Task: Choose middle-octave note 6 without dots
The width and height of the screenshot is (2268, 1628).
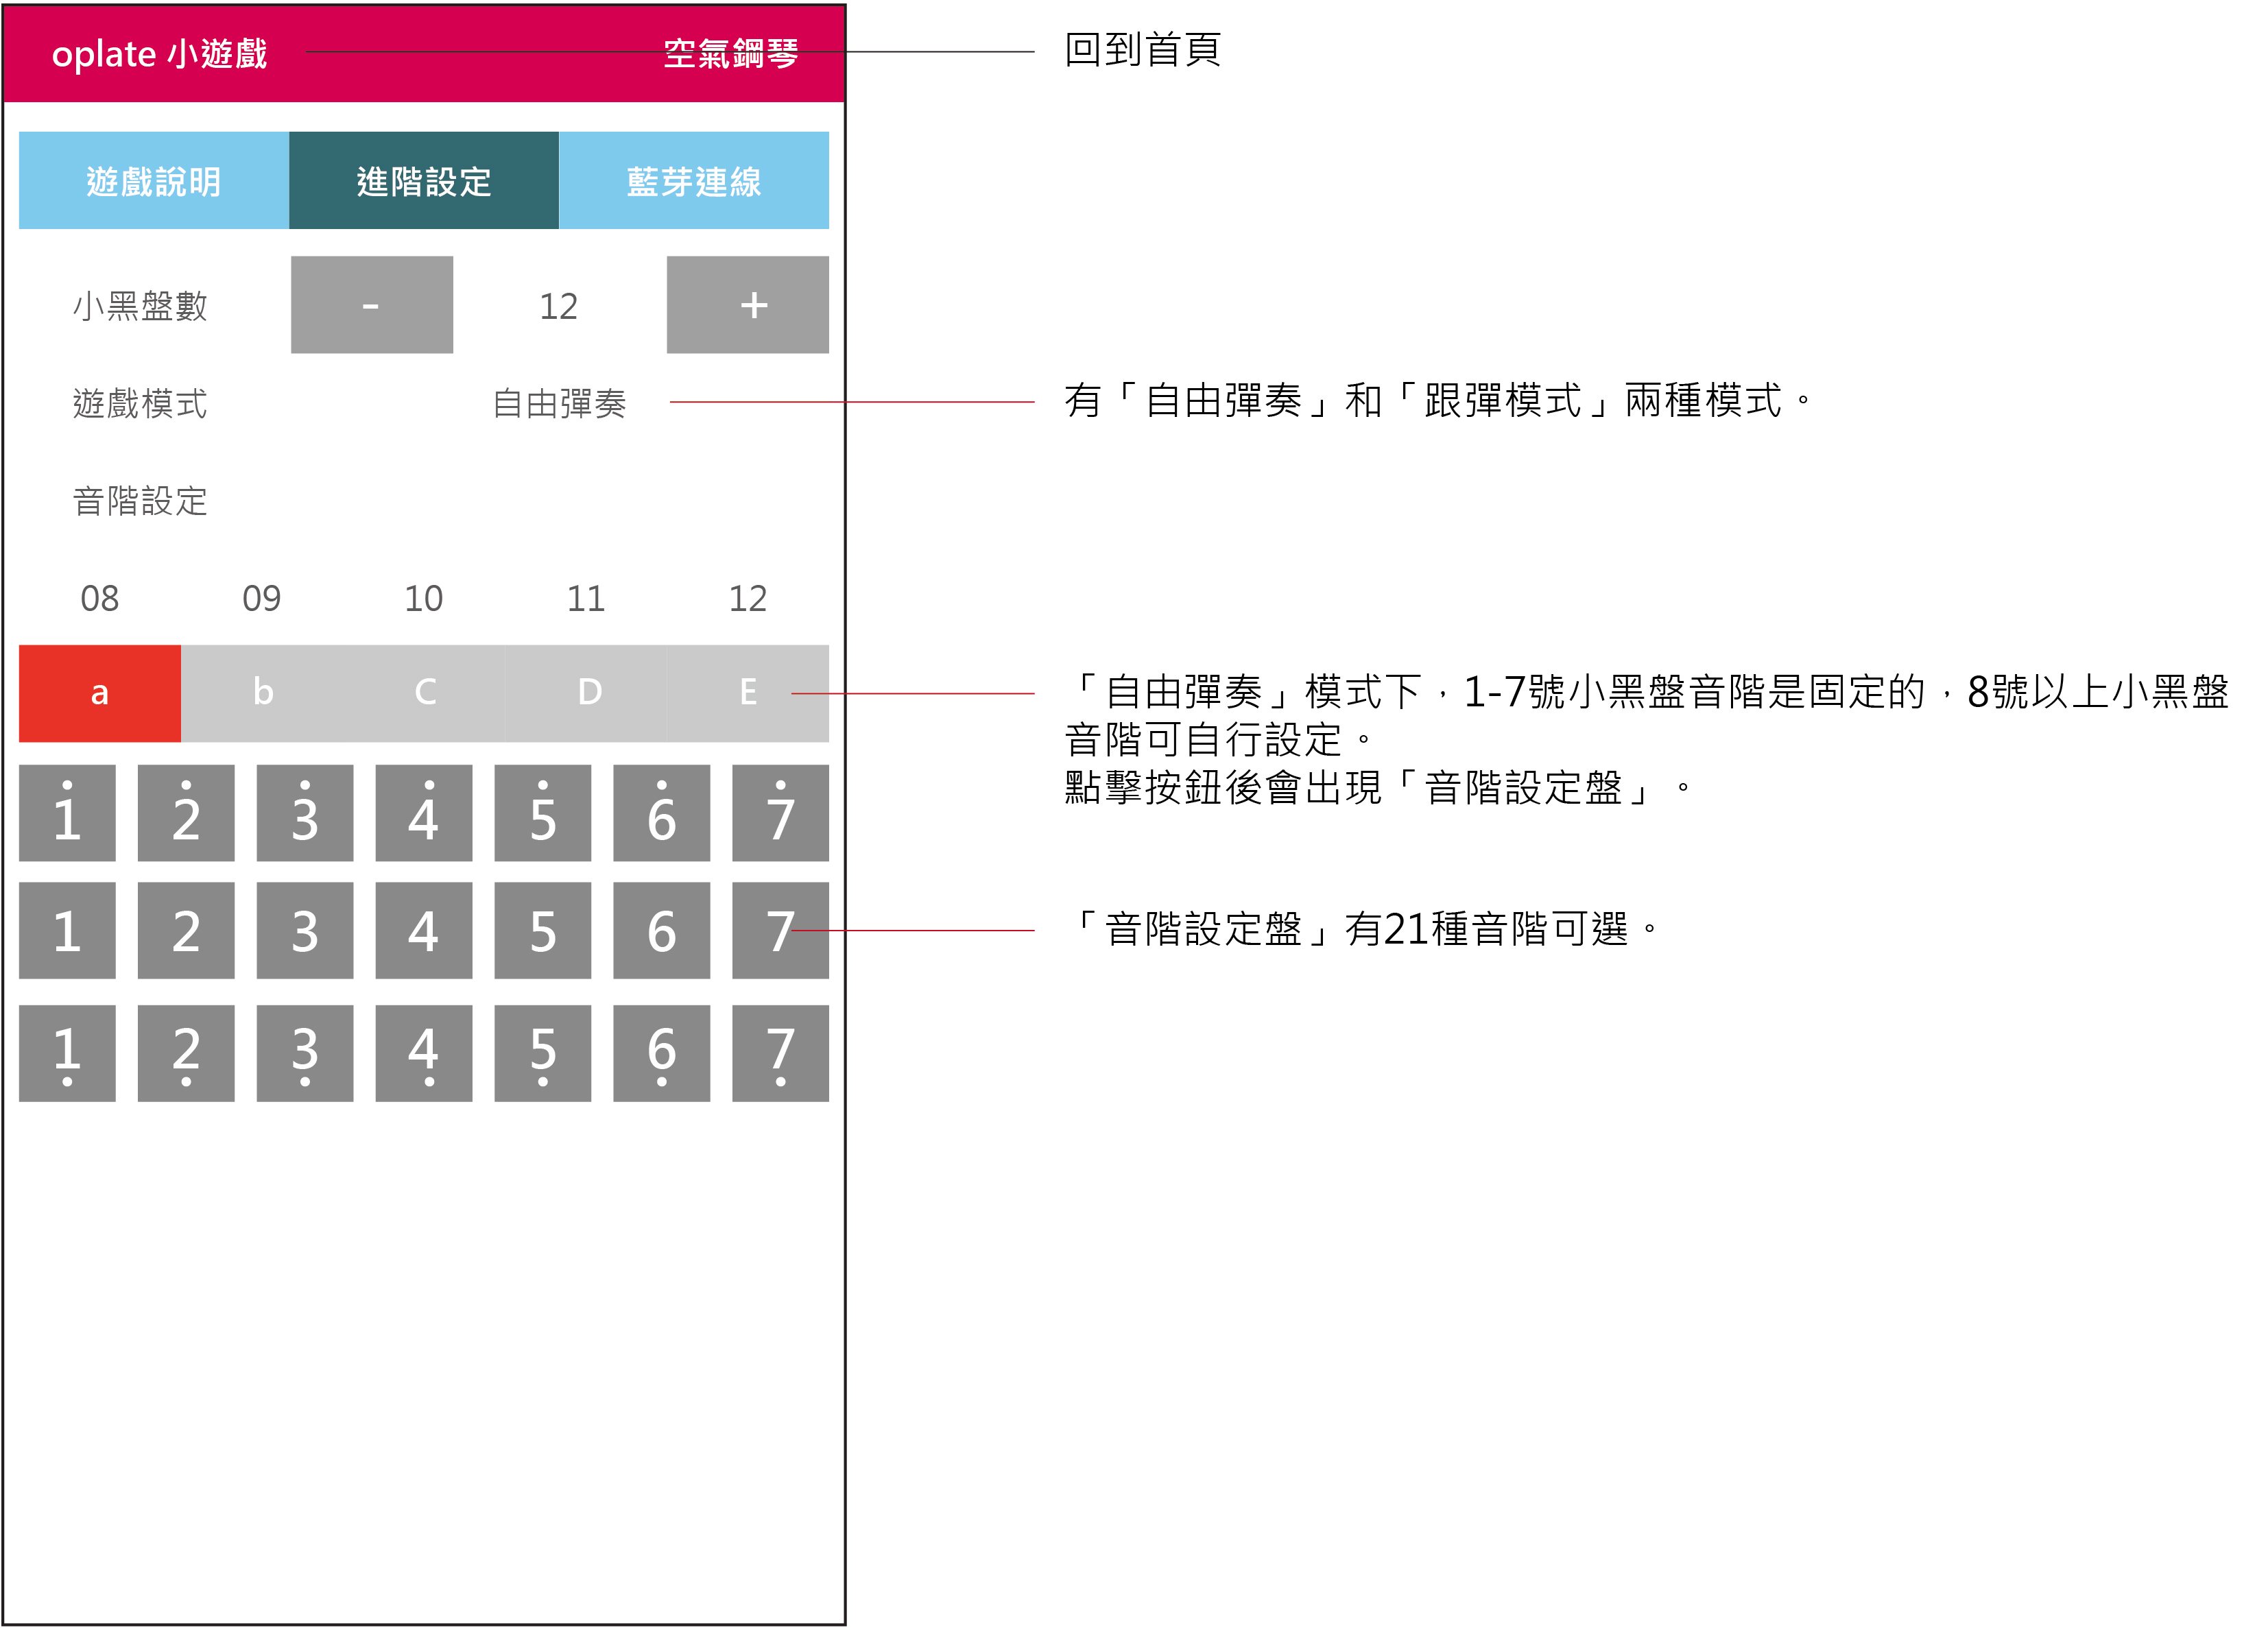Action: point(661,931)
